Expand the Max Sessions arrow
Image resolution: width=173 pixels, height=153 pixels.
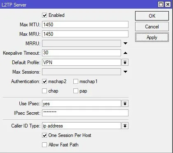click(125, 72)
